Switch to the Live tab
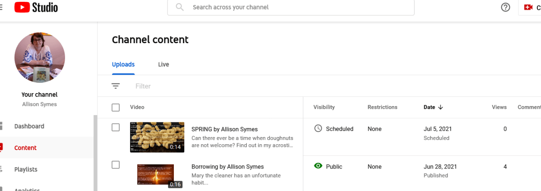The height and width of the screenshot is (191, 541). tap(163, 64)
